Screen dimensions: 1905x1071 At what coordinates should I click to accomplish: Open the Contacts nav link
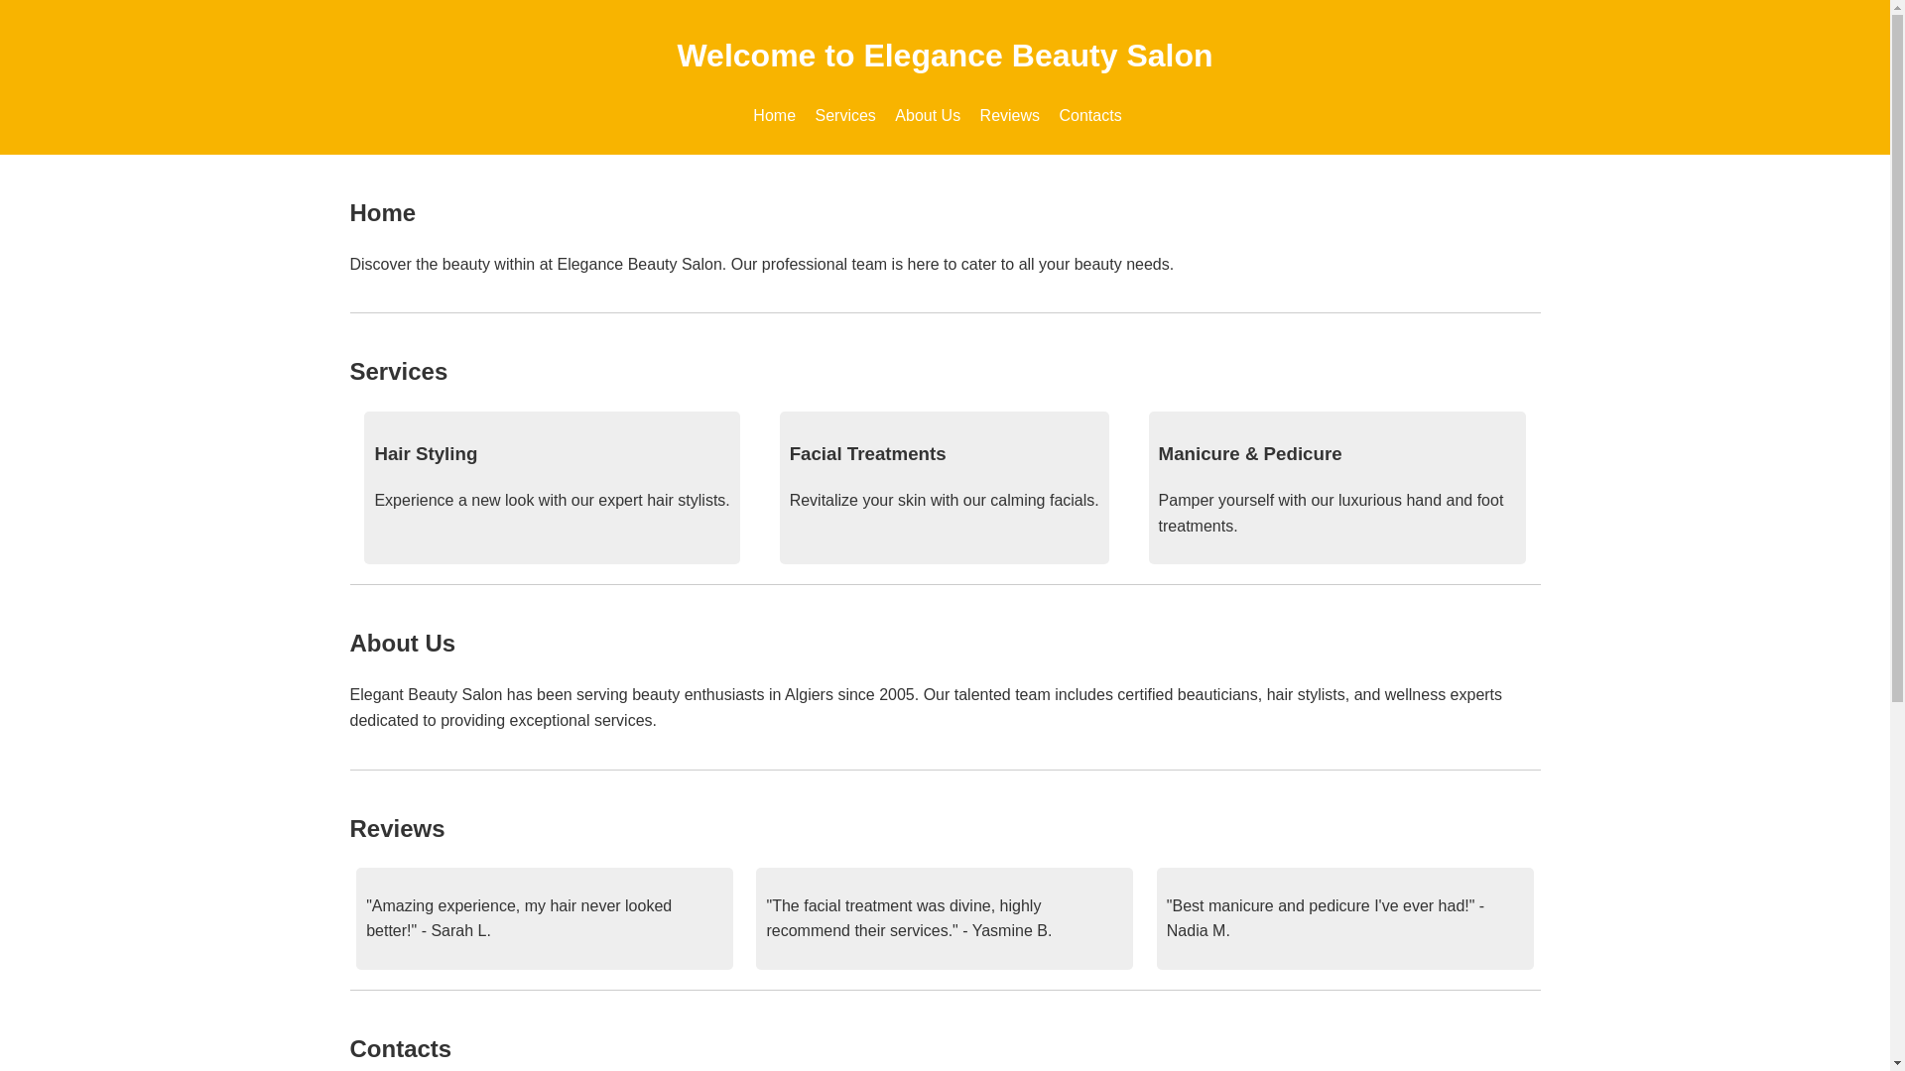click(x=1089, y=116)
